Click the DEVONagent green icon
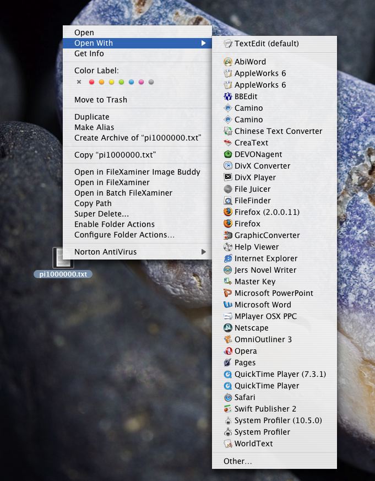The image size is (375, 481). tap(228, 154)
